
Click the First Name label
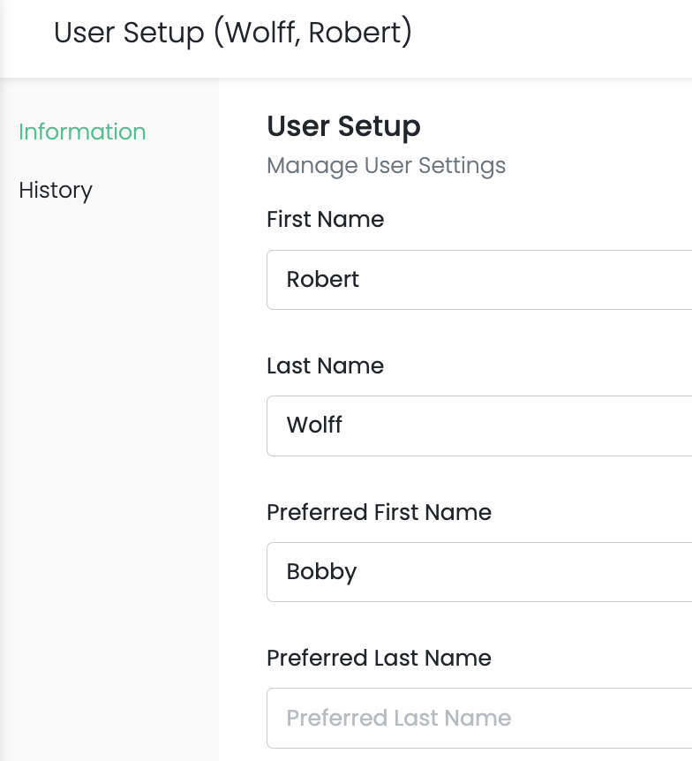point(325,220)
